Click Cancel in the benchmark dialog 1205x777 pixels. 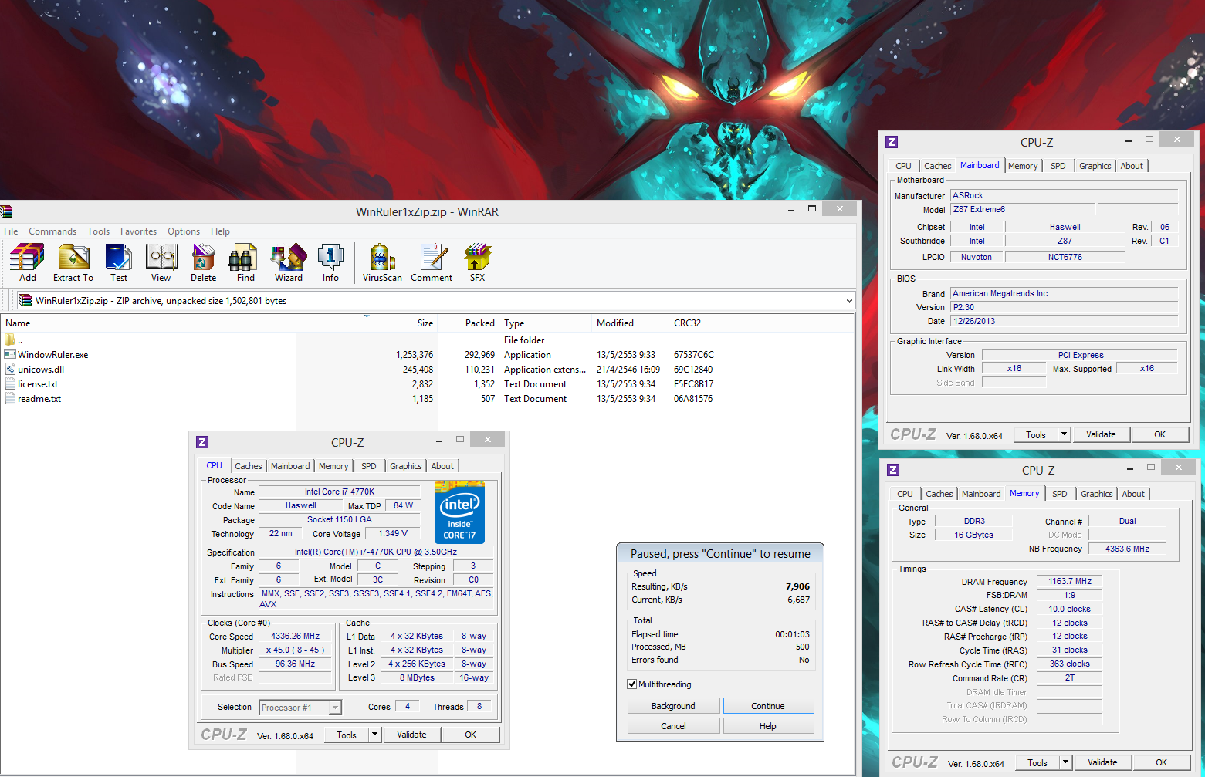[673, 726]
